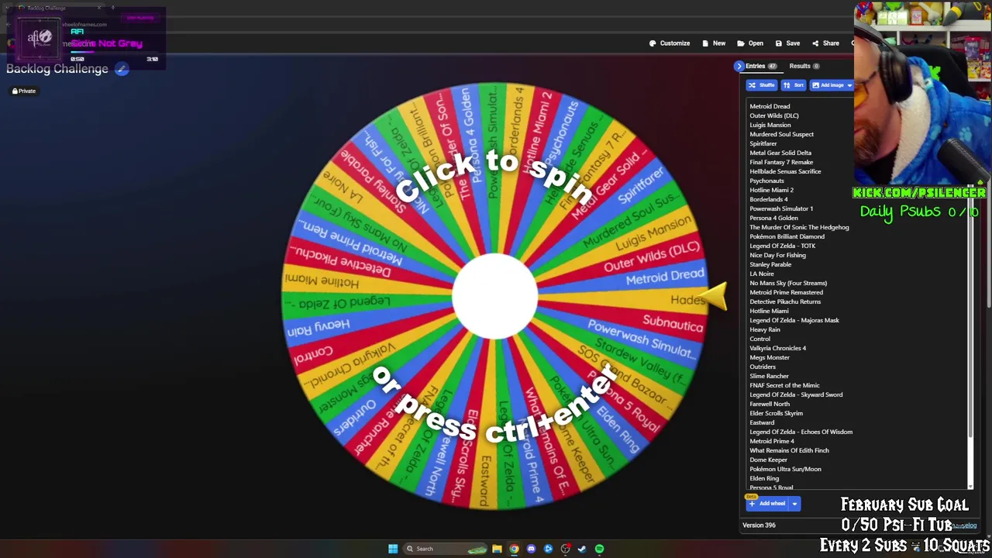Open Spotify from the taskbar

pos(599,549)
